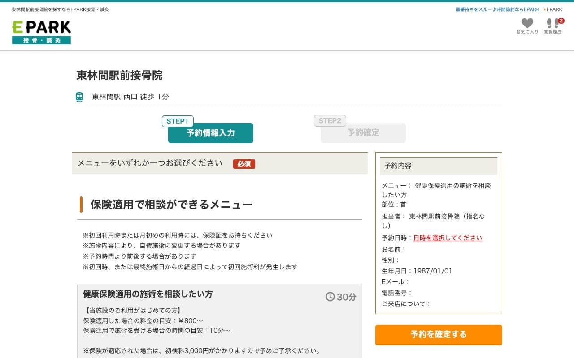Follow the red 日時を選択してください link
Image resolution: width=574 pixels, height=358 pixels.
click(x=448, y=238)
